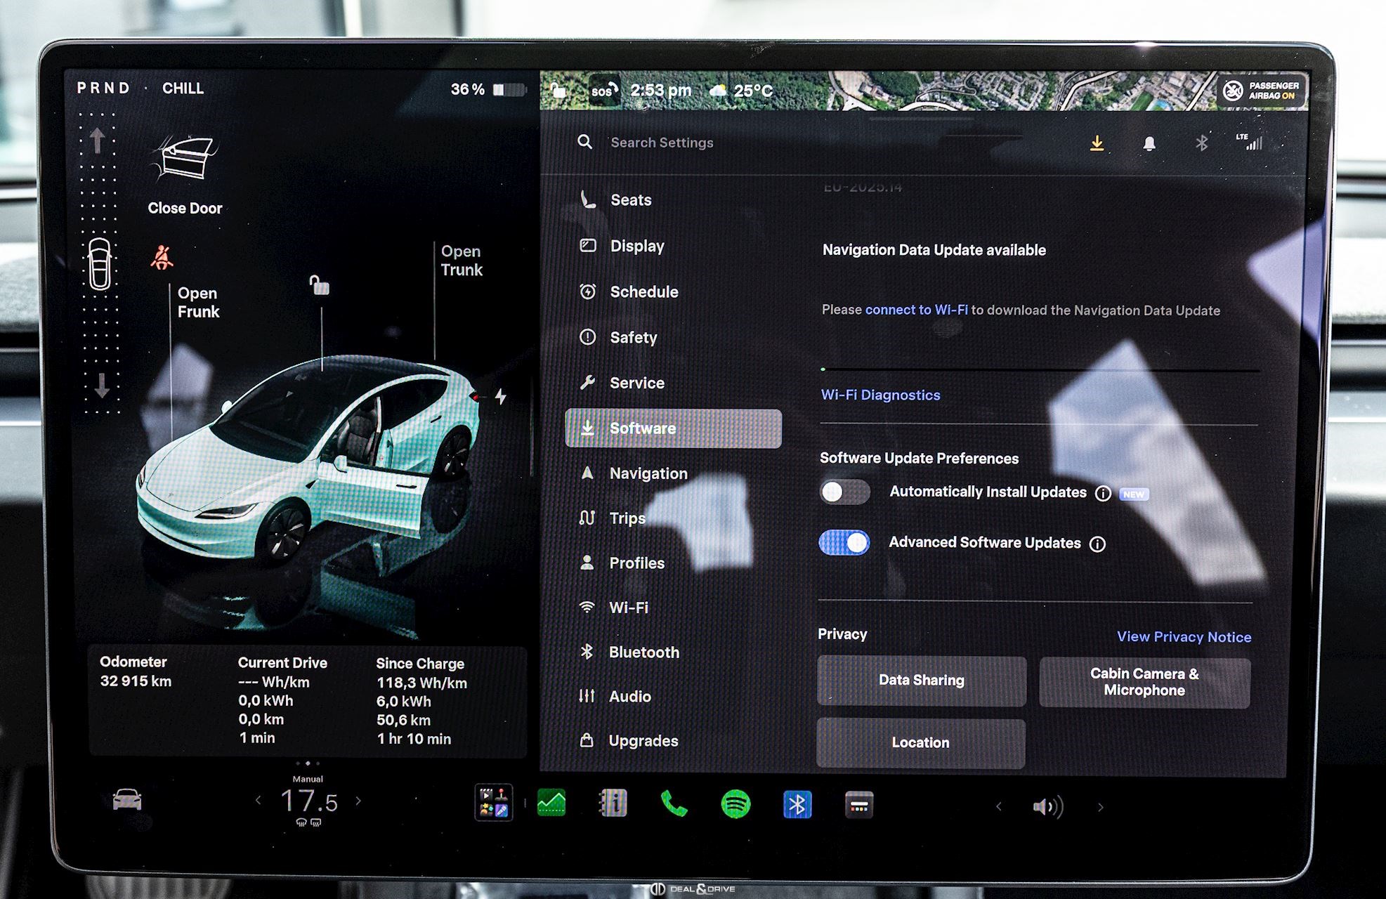The image size is (1386, 899).
Task: Open Data Sharing privacy options
Action: [x=922, y=681]
